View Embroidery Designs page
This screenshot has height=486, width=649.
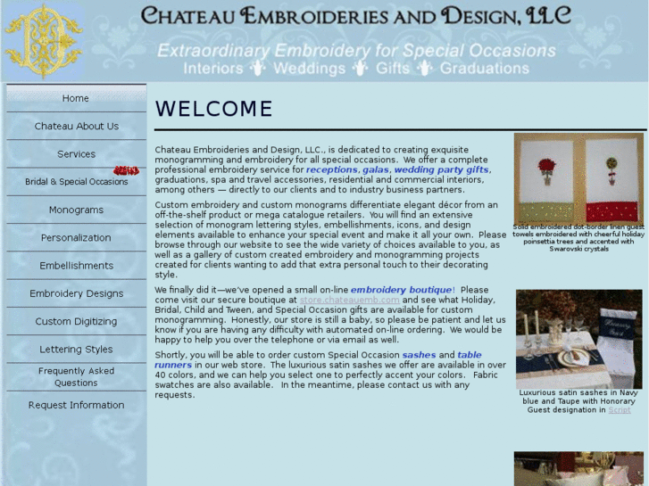[x=76, y=293]
